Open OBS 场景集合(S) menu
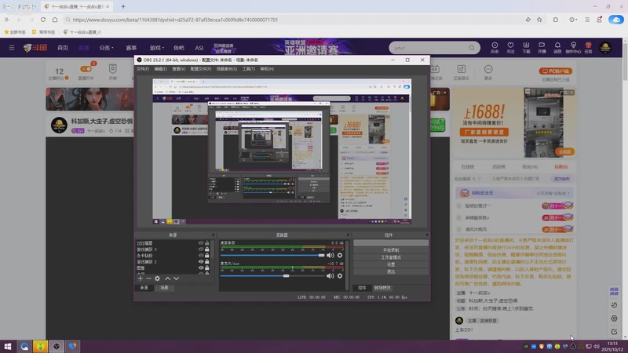The height and width of the screenshot is (353, 628). coord(227,69)
